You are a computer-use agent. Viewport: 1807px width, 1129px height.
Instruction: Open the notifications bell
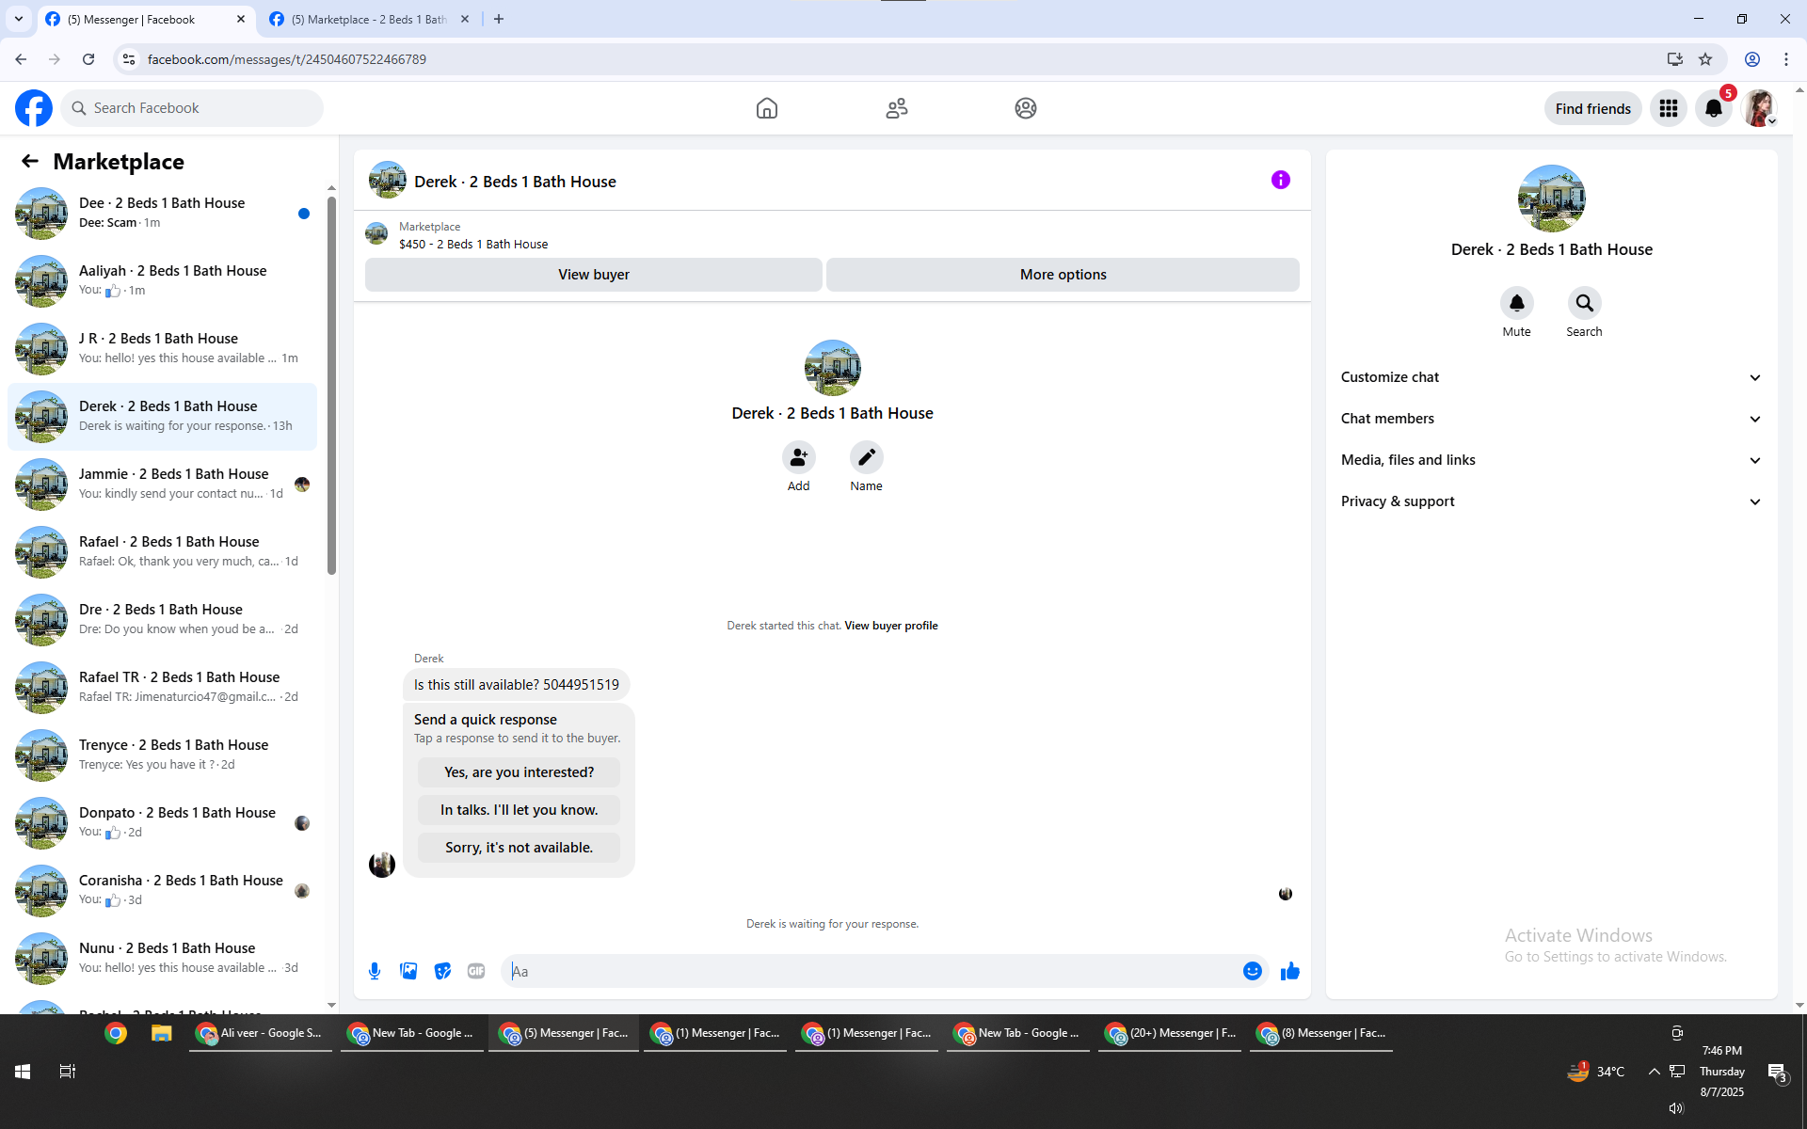1714,108
